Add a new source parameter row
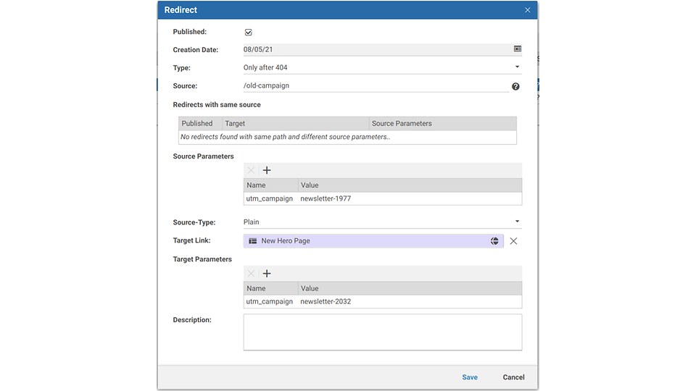Screen dimensions: 696x391 tap(267, 170)
